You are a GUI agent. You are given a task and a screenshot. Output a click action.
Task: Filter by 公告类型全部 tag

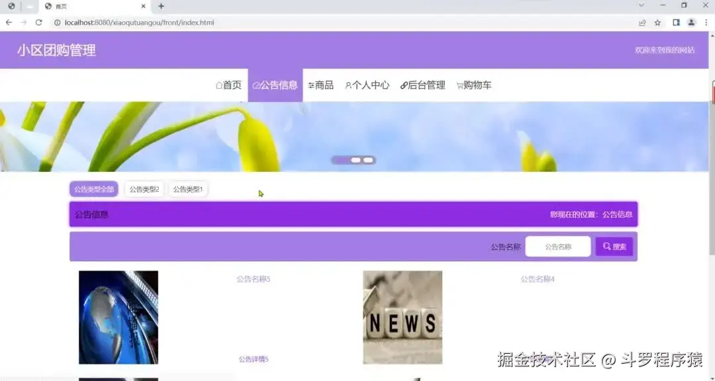point(94,189)
